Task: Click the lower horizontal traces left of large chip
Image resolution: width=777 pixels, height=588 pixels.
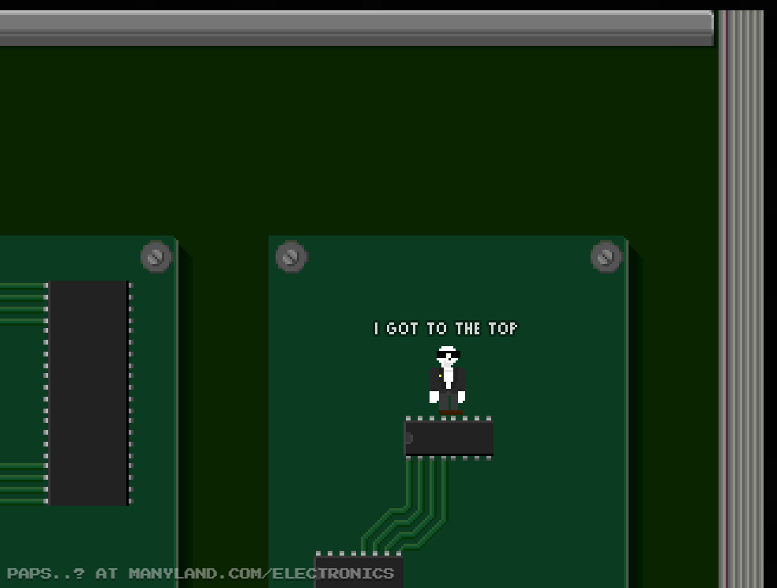Action: click(22, 482)
